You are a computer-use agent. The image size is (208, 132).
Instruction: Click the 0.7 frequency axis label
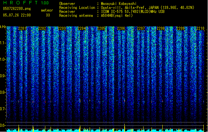click(3, 109)
